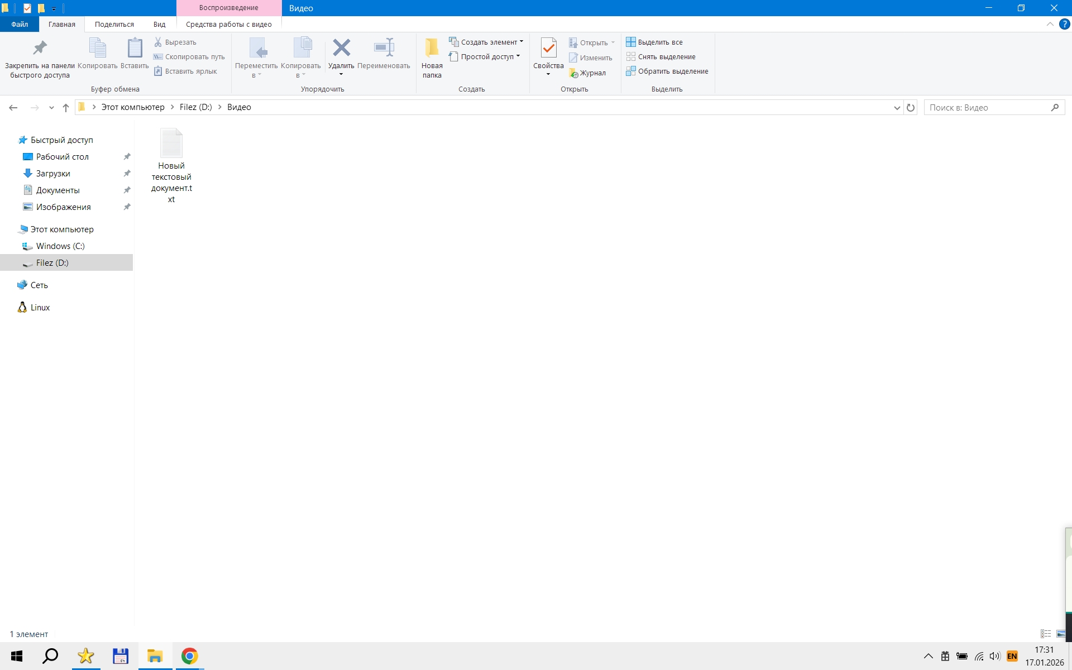
Task: Switch to details list view icon
Action: (x=1046, y=634)
